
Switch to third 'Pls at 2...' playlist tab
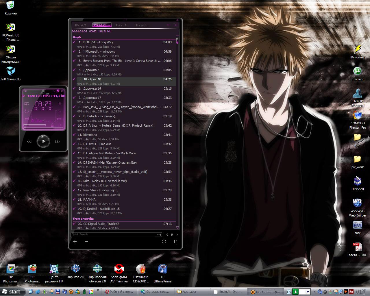[x=122, y=25]
